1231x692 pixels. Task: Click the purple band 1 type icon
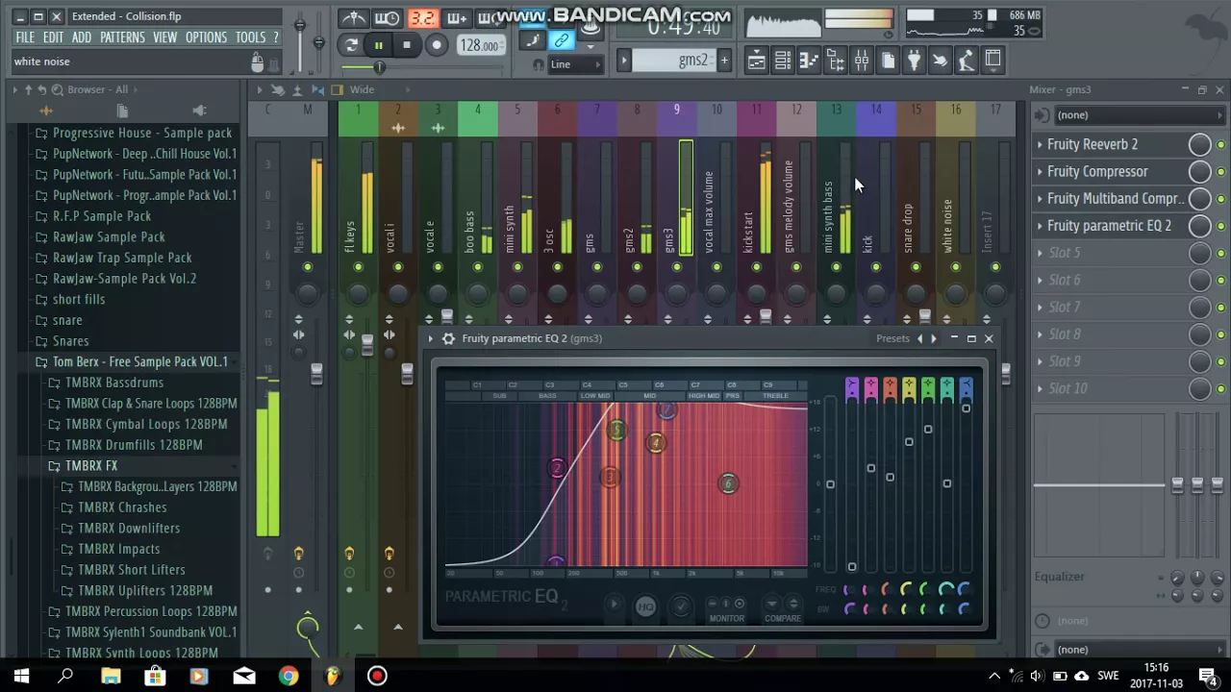[x=852, y=389]
